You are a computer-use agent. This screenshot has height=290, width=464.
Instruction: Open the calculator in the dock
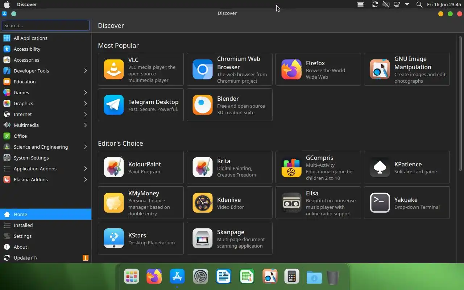[291, 277]
